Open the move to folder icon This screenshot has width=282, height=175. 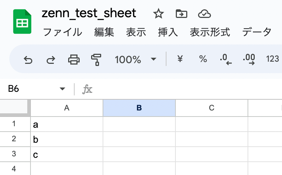(x=182, y=14)
